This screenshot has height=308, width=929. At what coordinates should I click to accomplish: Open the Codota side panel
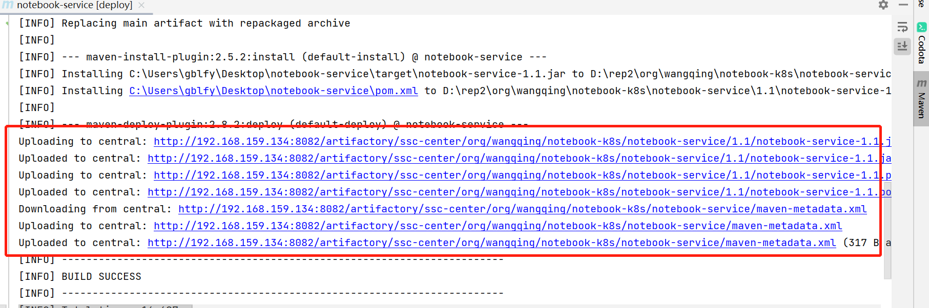coord(921,43)
